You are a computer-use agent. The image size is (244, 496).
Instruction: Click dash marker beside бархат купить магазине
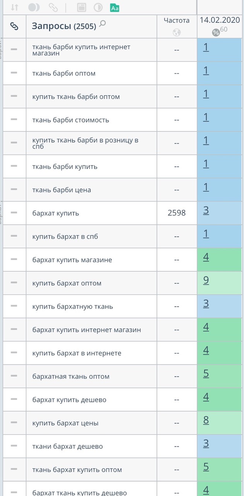14,259
